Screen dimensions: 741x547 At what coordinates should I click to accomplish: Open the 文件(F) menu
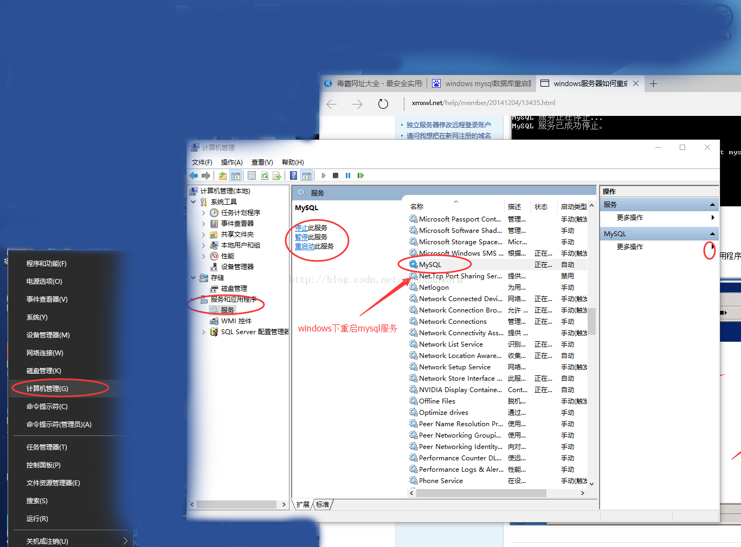click(202, 162)
